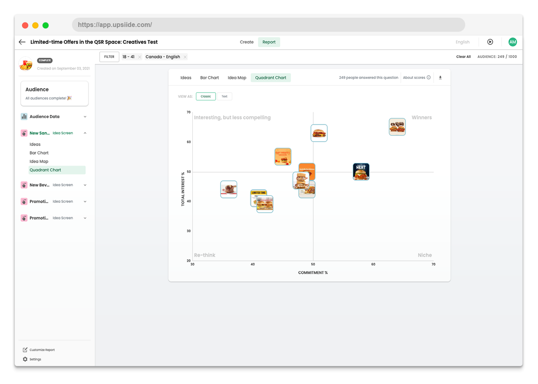Open the Idea Map tab
Screen dimensions: 538x384
pos(237,77)
